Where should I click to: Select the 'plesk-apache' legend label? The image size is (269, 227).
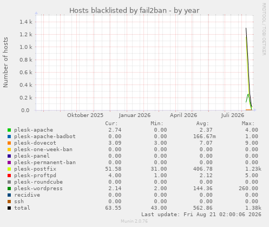[34, 130]
